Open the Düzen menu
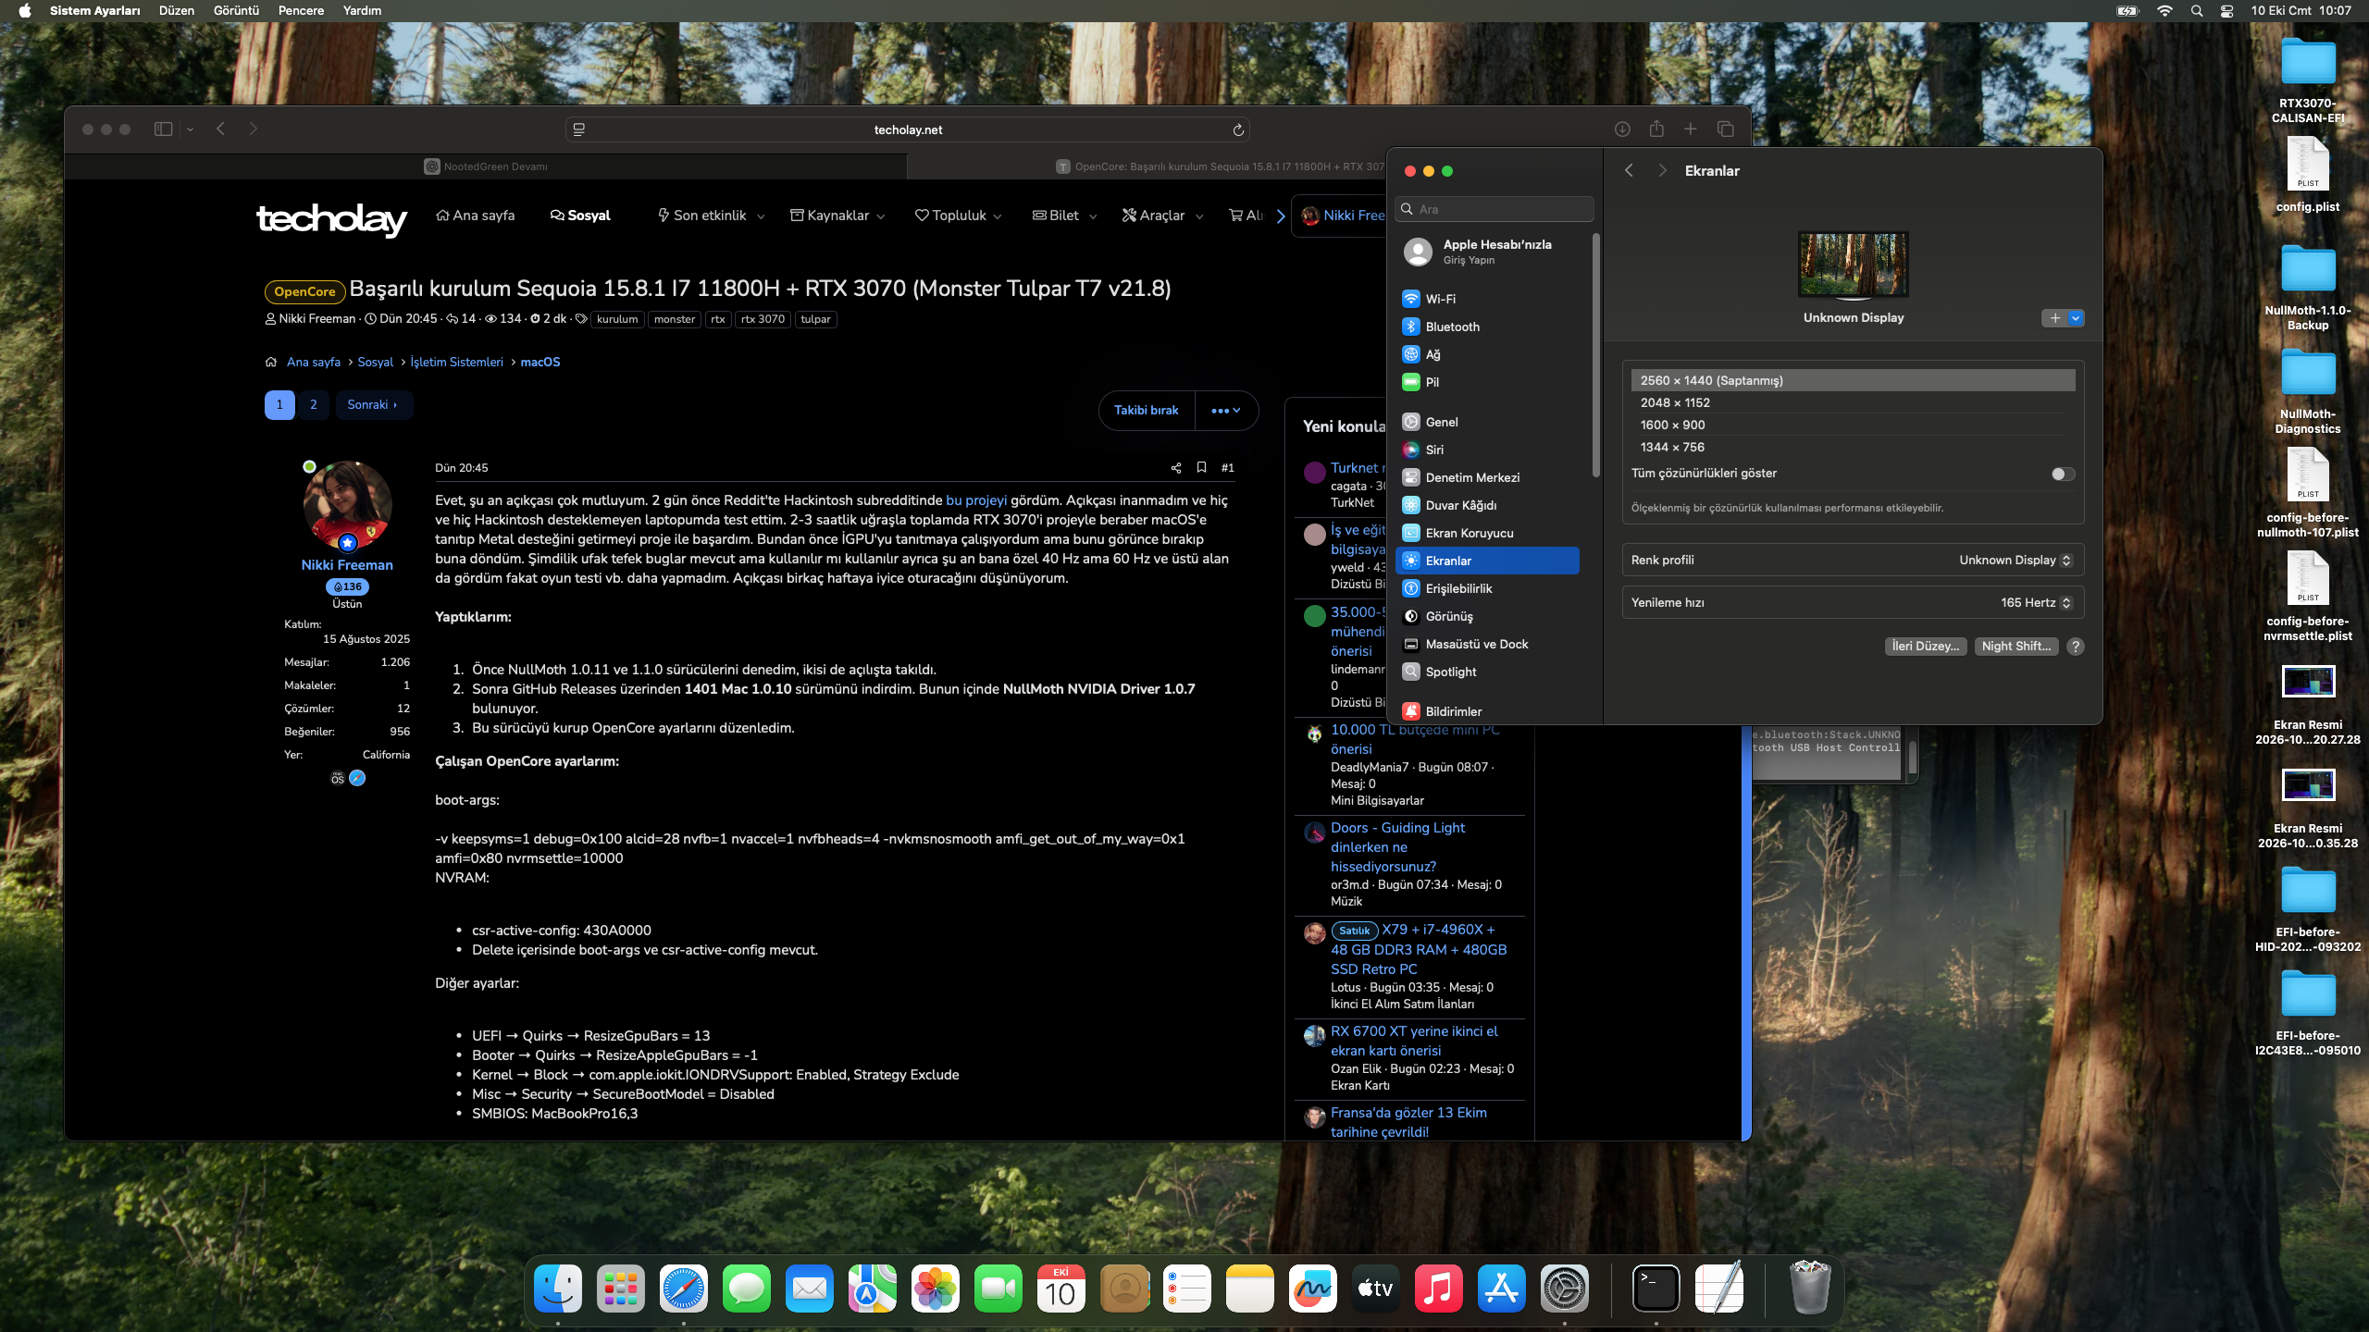 point(176,11)
